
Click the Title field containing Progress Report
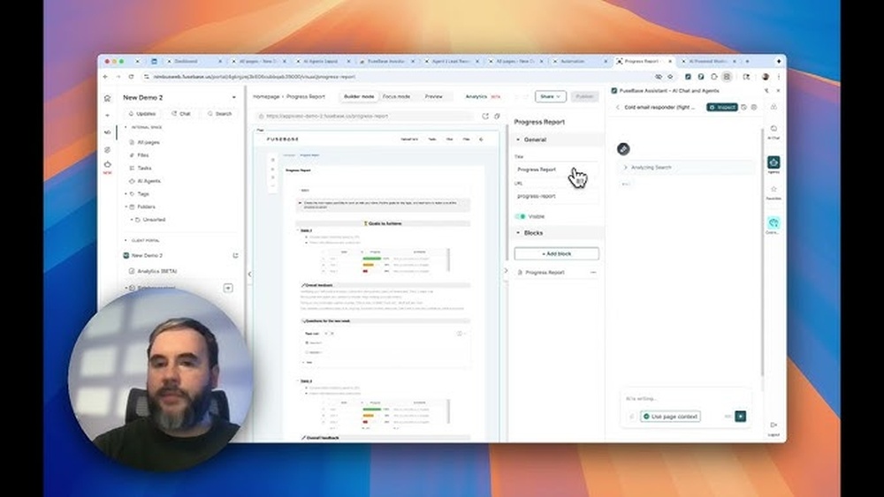[x=555, y=169]
